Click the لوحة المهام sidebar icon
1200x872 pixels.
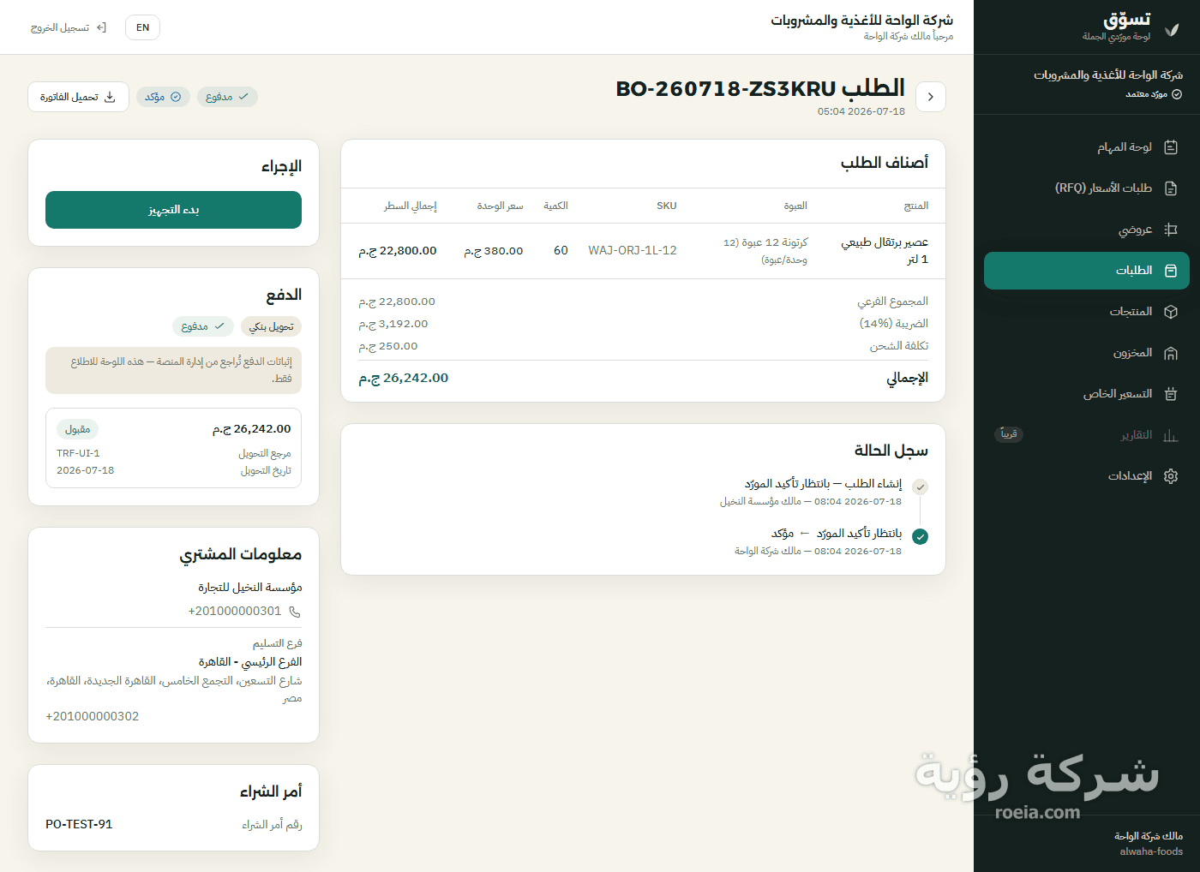click(1171, 147)
